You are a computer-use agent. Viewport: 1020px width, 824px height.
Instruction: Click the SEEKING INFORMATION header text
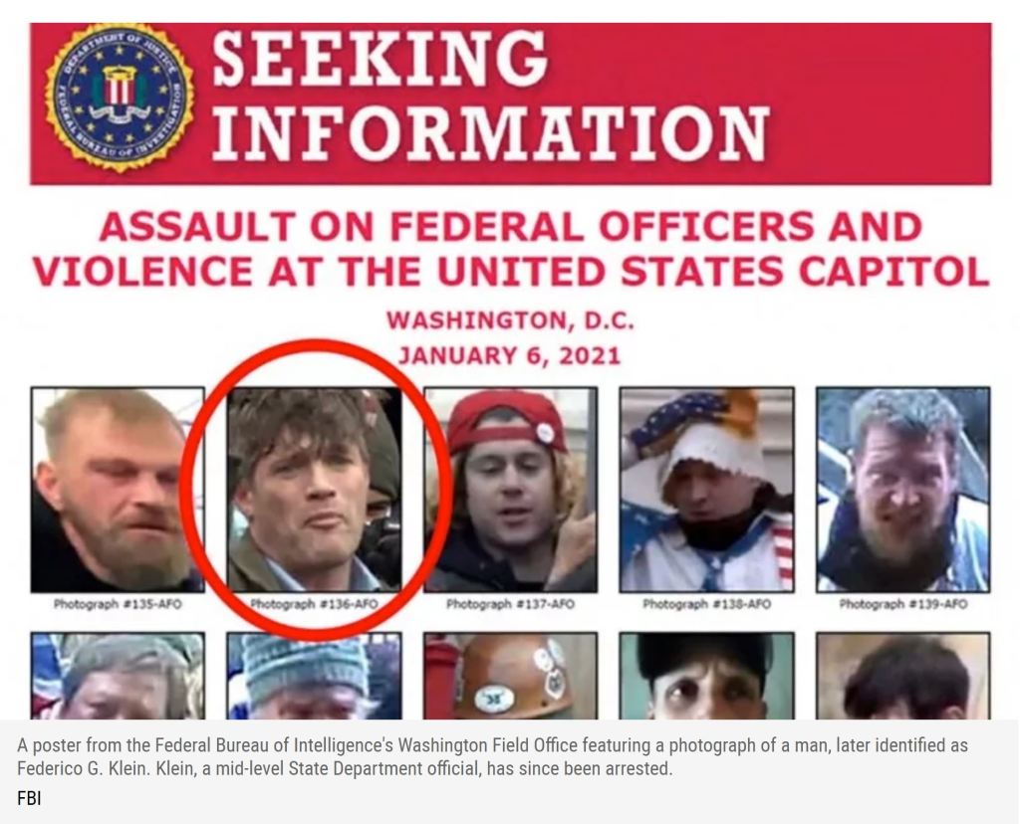[x=490, y=97]
